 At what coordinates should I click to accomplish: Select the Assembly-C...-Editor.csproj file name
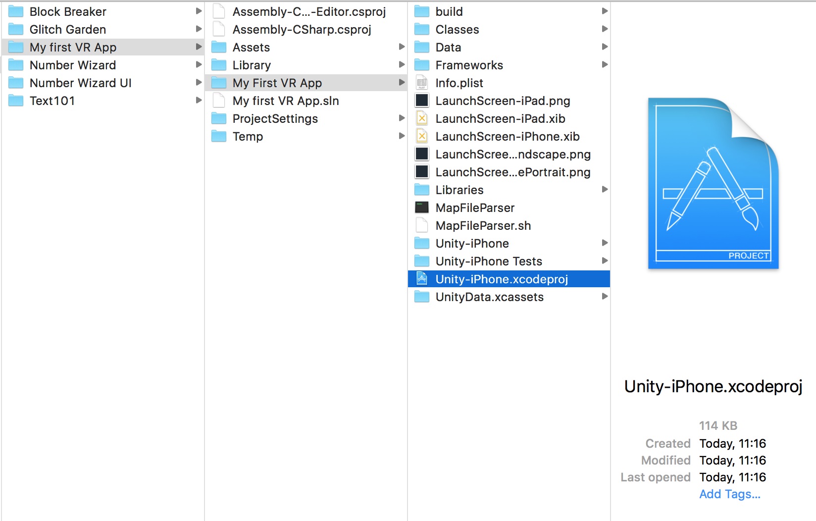coord(309,11)
